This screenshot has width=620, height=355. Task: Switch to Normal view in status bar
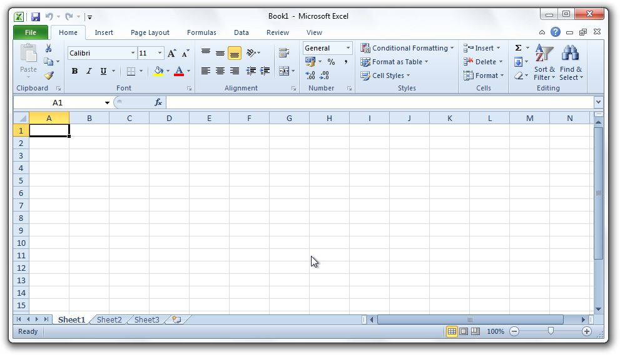point(452,331)
